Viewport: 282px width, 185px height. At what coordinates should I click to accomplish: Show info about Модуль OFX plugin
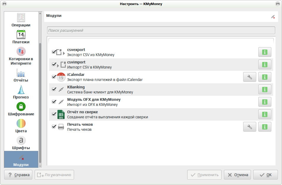click(x=265, y=102)
